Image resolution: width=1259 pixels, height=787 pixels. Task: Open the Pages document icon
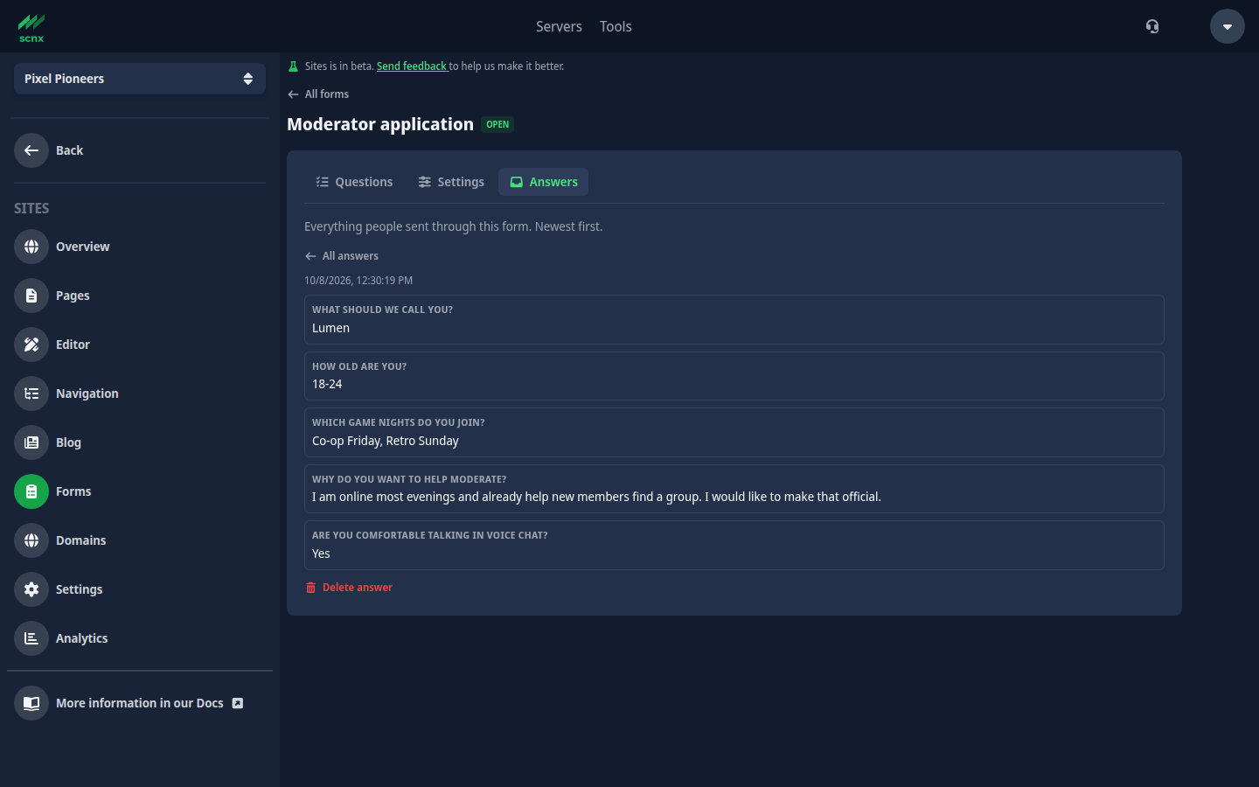[x=31, y=296]
